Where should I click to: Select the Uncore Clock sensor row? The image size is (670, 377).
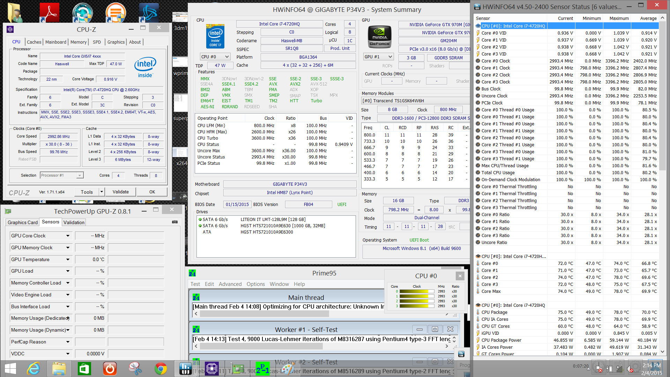[567, 96]
